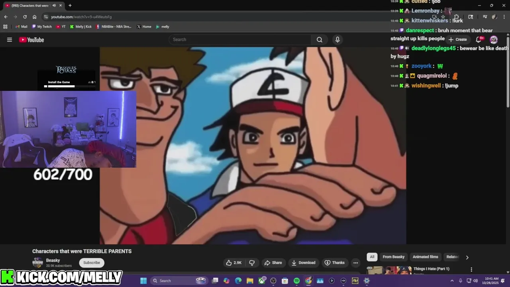Send Thanks to the creator

coord(334,263)
